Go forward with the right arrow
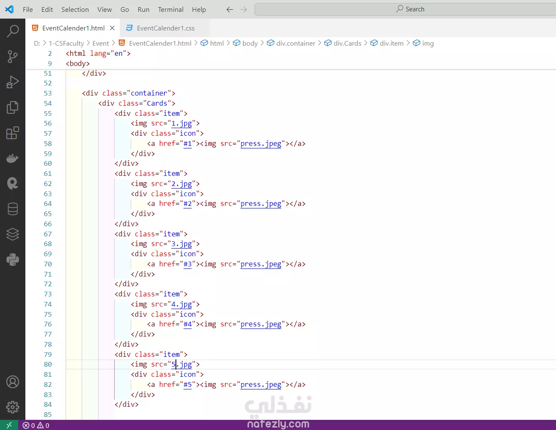The height and width of the screenshot is (430, 556). tap(244, 9)
